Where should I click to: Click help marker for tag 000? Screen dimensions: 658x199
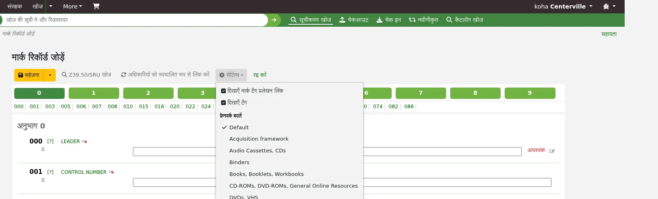tap(50, 141)
